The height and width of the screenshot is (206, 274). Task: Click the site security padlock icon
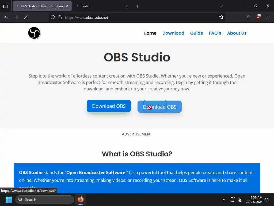coord(60,17)
